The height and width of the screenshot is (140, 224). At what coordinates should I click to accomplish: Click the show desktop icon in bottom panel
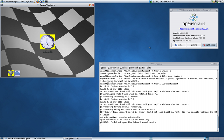coord(2,138)
